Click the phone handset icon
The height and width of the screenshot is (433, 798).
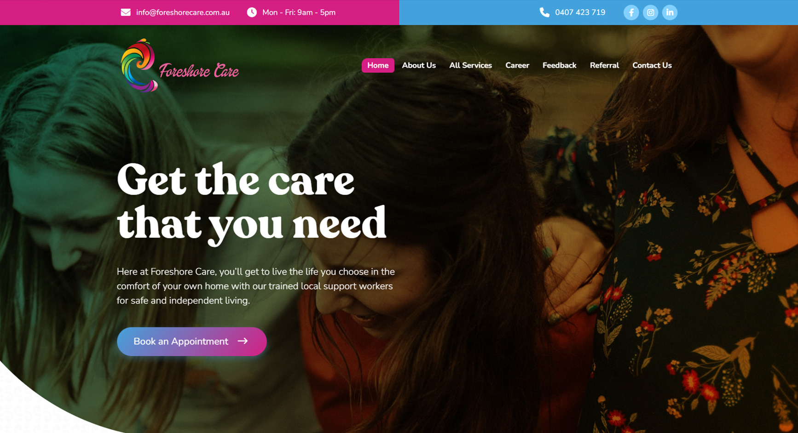coord(544,12)
